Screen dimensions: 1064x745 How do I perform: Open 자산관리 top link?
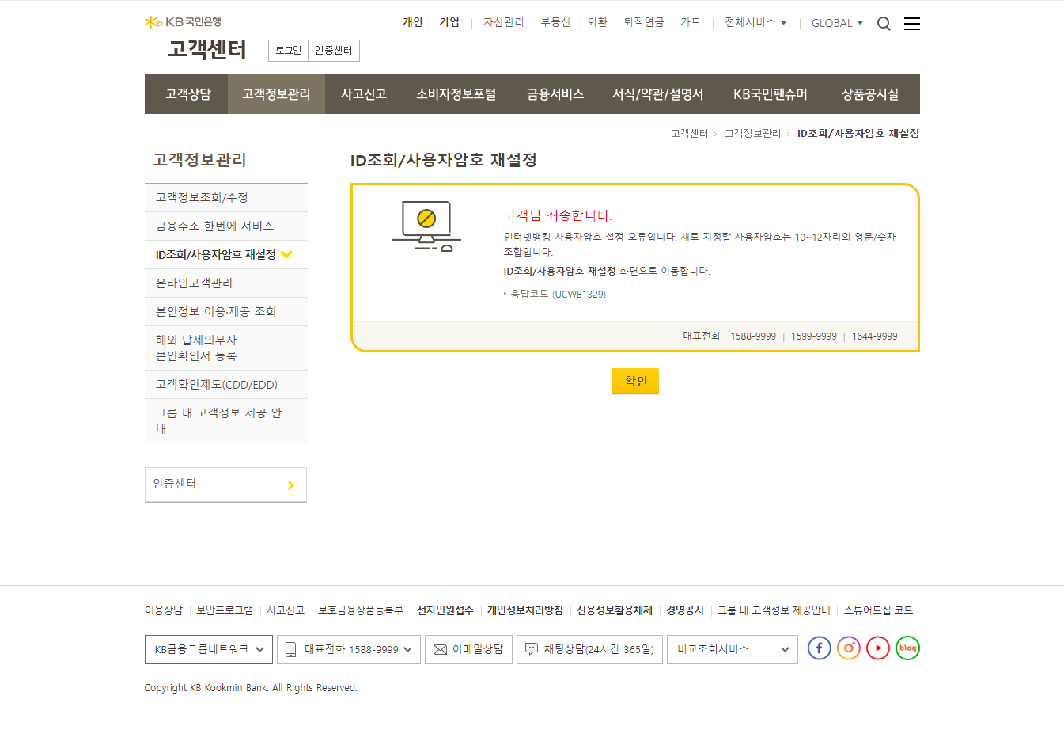coord(504,22)
